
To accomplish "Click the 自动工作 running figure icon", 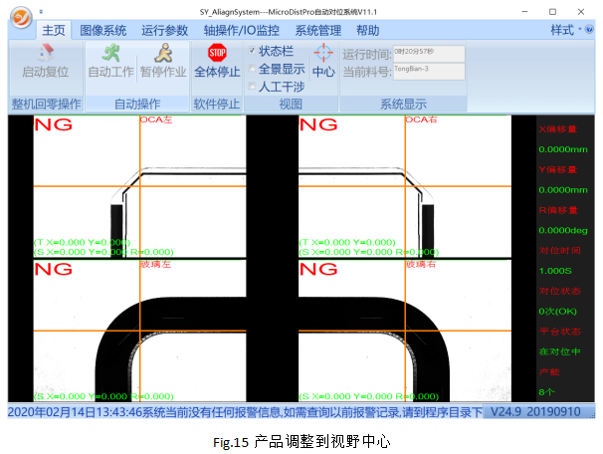I will [110, 52].
